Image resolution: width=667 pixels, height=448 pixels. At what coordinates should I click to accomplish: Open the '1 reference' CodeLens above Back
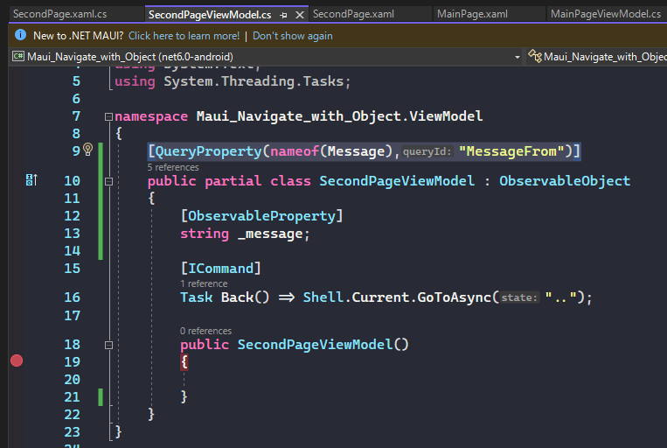[x=204, y=283]
